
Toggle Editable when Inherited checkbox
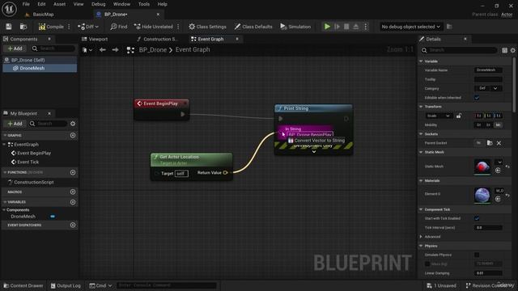tap(477, 98)
